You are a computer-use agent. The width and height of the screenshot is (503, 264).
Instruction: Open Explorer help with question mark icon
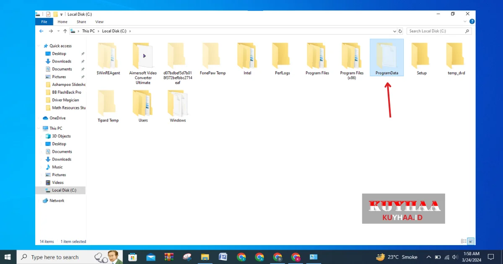(472, 22)
